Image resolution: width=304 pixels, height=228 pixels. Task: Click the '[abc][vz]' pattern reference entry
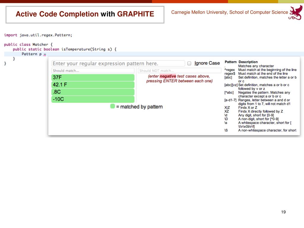257,87
